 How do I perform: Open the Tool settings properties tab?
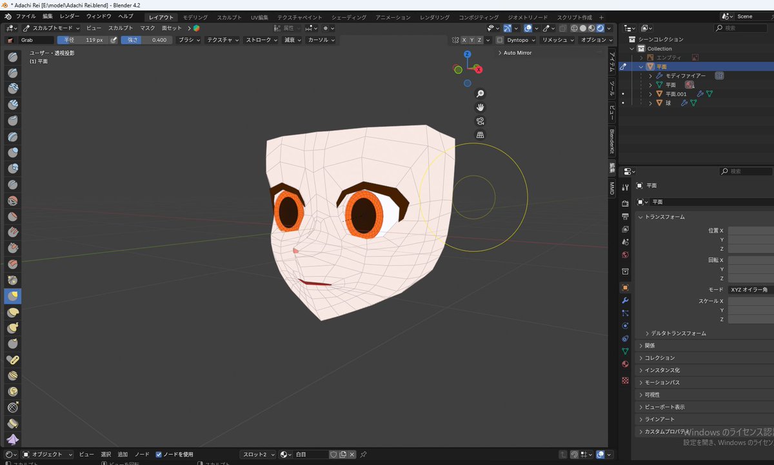[x=625, y=187]
